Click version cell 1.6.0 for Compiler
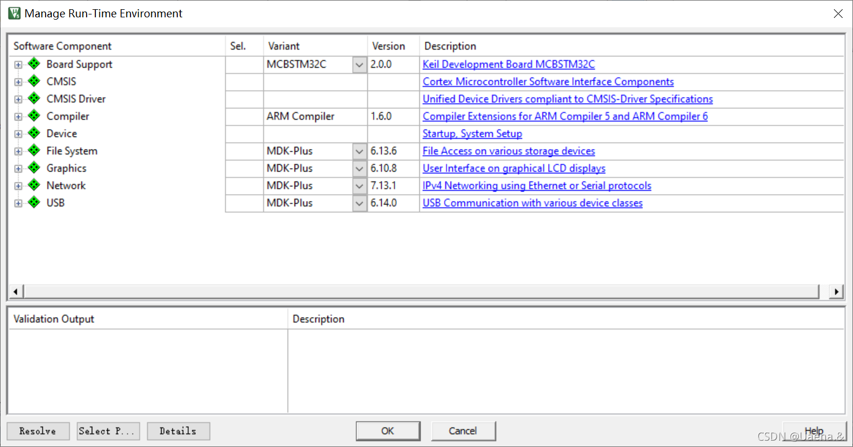Screen dimensions: 853x447 pos(393,117)
